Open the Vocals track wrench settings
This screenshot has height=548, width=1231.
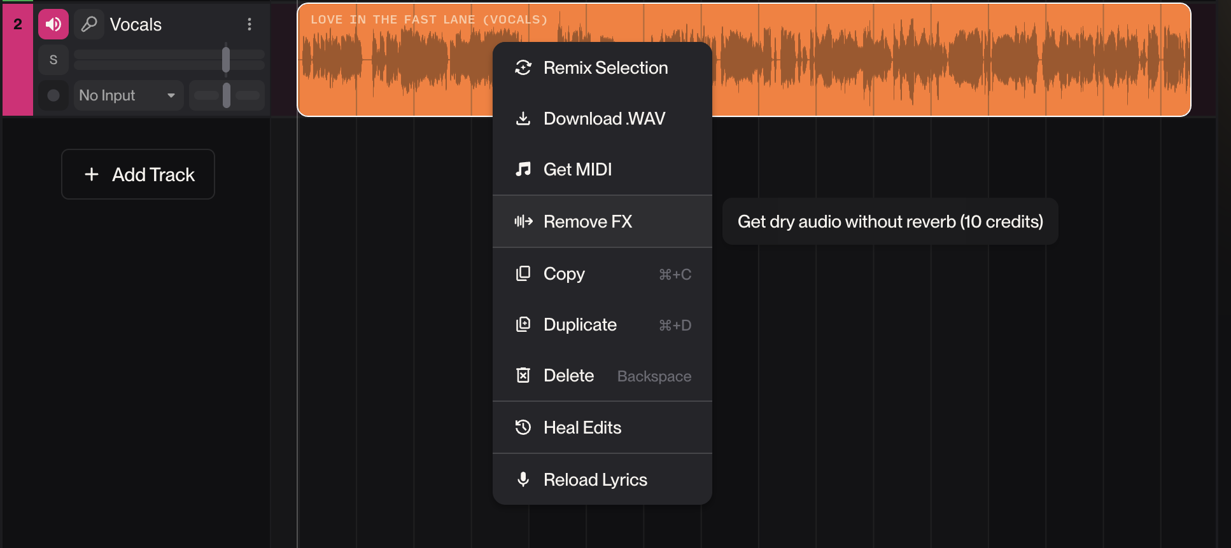pos(89,24)
